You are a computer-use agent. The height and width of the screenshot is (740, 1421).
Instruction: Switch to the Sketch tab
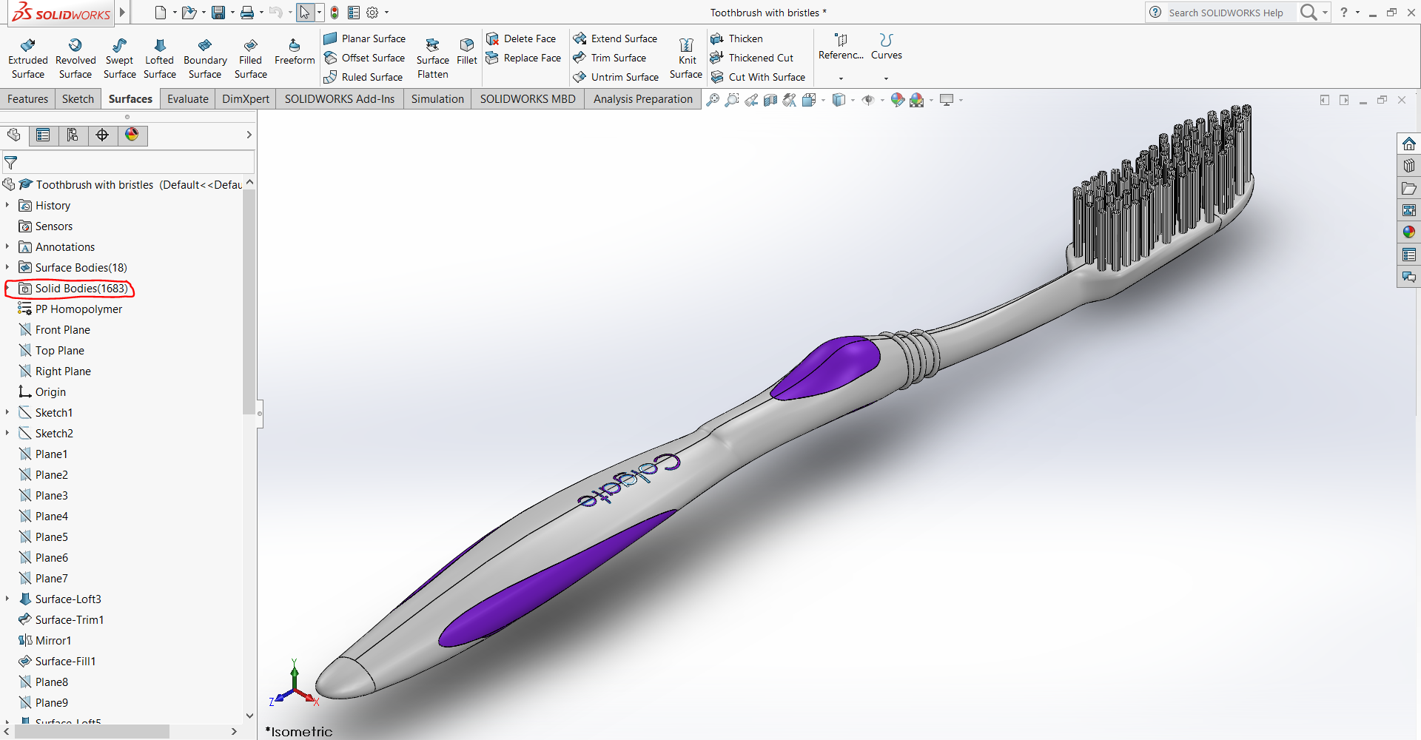(78, 99)
